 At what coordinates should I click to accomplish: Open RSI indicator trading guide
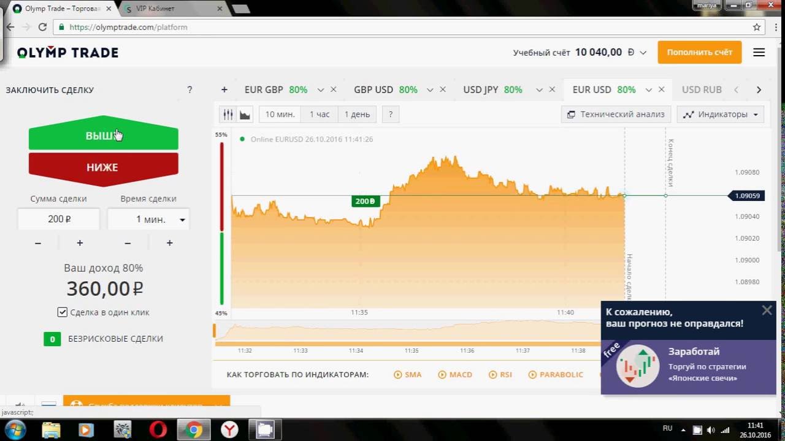coord(500,374)
